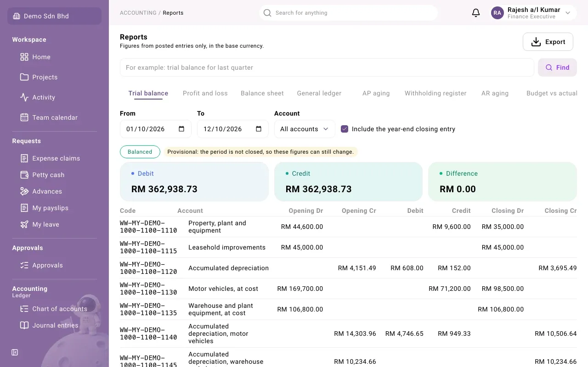Click the search magnifier icon in top bar

[x=267, y=13]
